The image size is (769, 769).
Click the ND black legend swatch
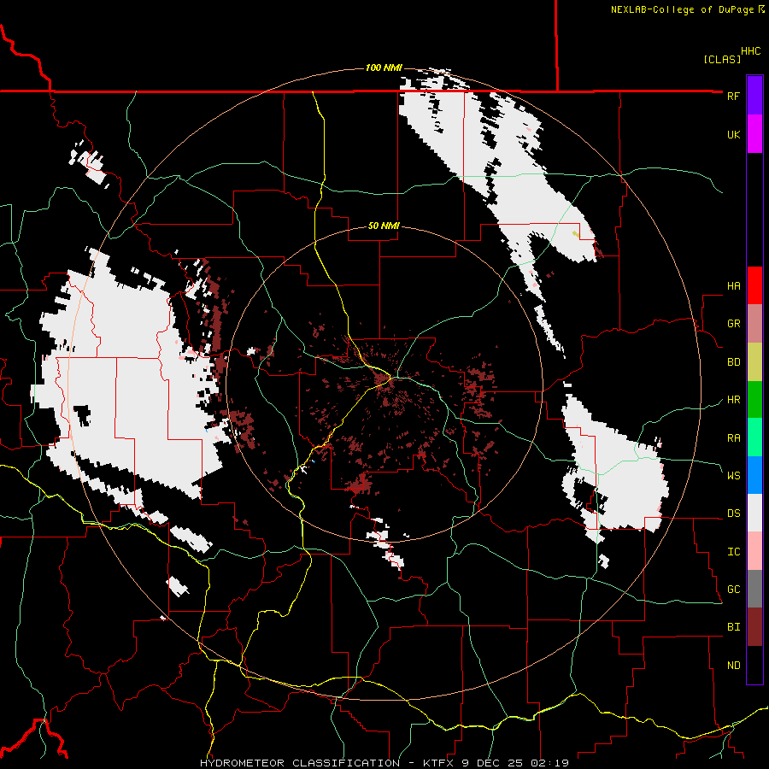coord(754,665)
